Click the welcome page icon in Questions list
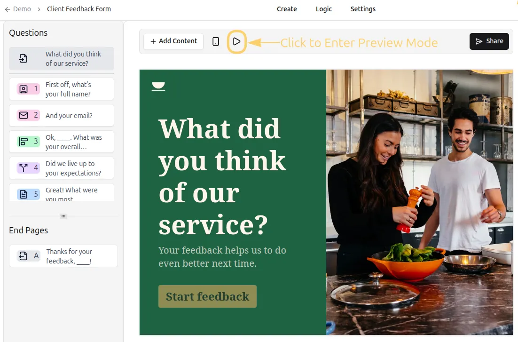The image size is (518, 342). coord(23,58)
